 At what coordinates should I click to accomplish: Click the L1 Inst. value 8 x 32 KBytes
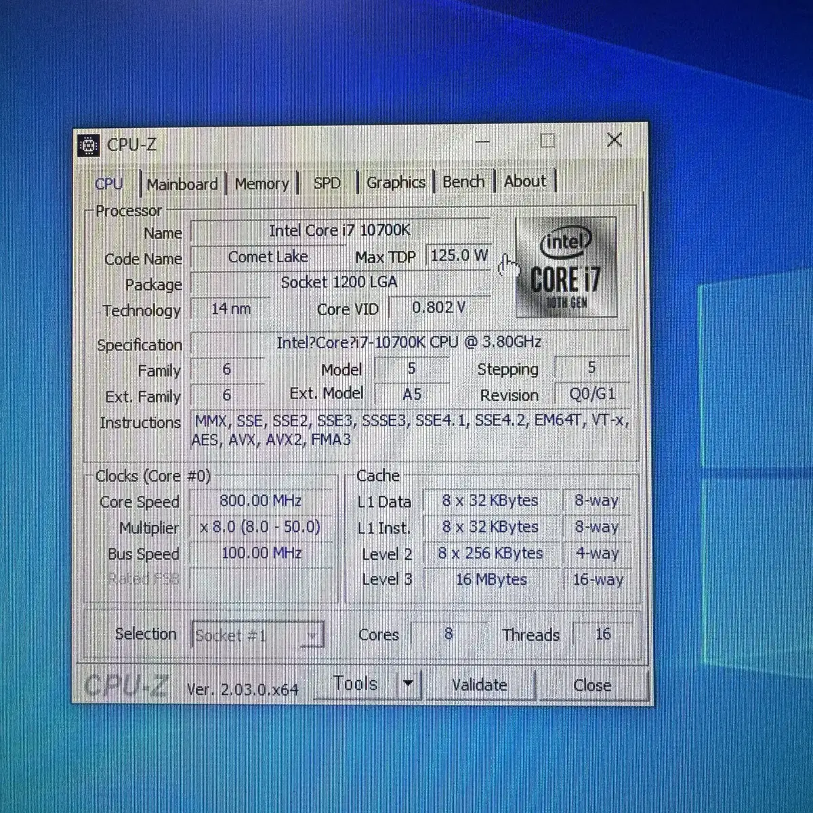pyautogui.click(x=491, y=527)
